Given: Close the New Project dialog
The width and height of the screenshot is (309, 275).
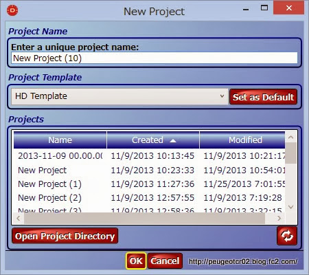Looking at the screenshot, I should [289, 8].
